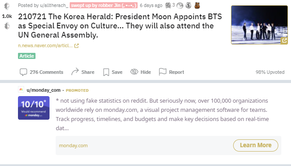Click the pink 'swept up by robber Jin' flair
This screenshot has height=166, width=291.
click(x=103, y=5)
